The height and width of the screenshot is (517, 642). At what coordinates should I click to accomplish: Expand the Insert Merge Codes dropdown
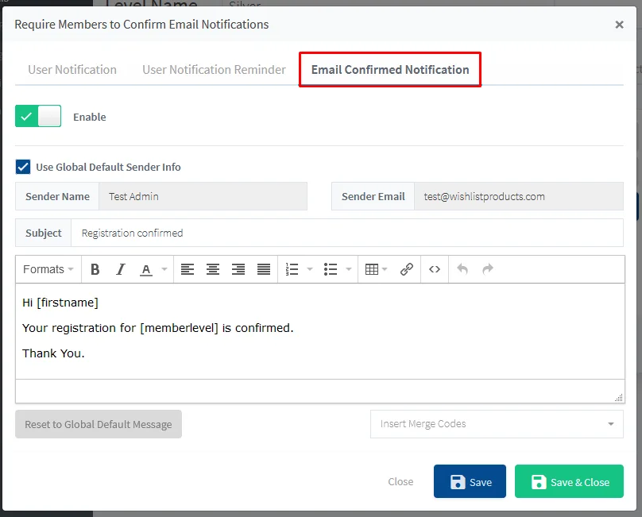pos(497,424)
